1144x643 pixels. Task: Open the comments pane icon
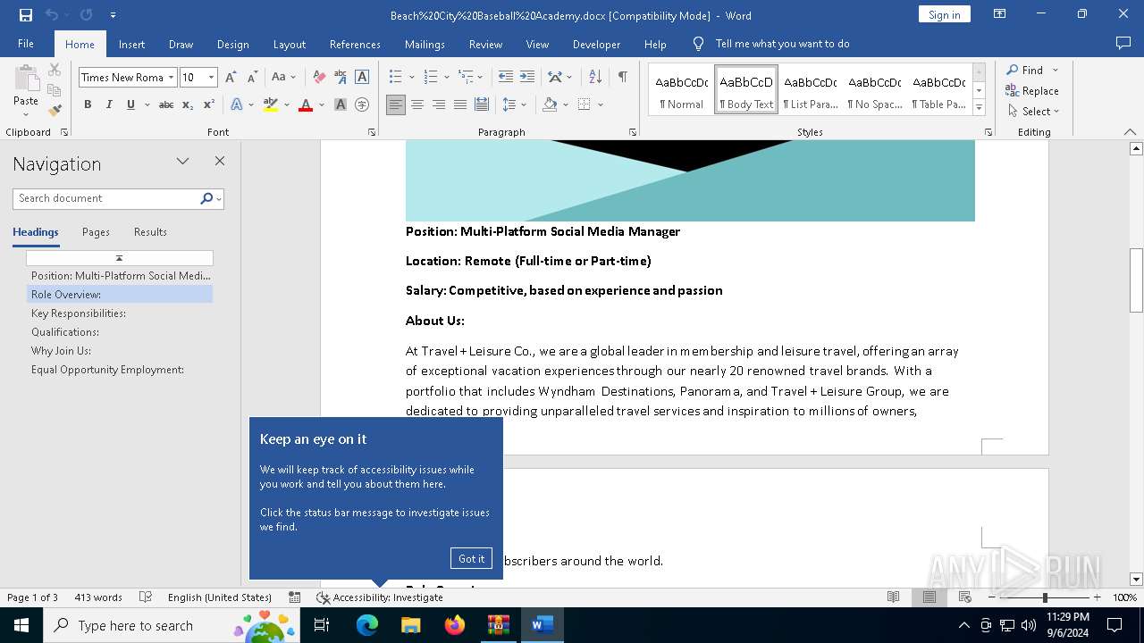pyautogui.click(x=1123, y=44)
